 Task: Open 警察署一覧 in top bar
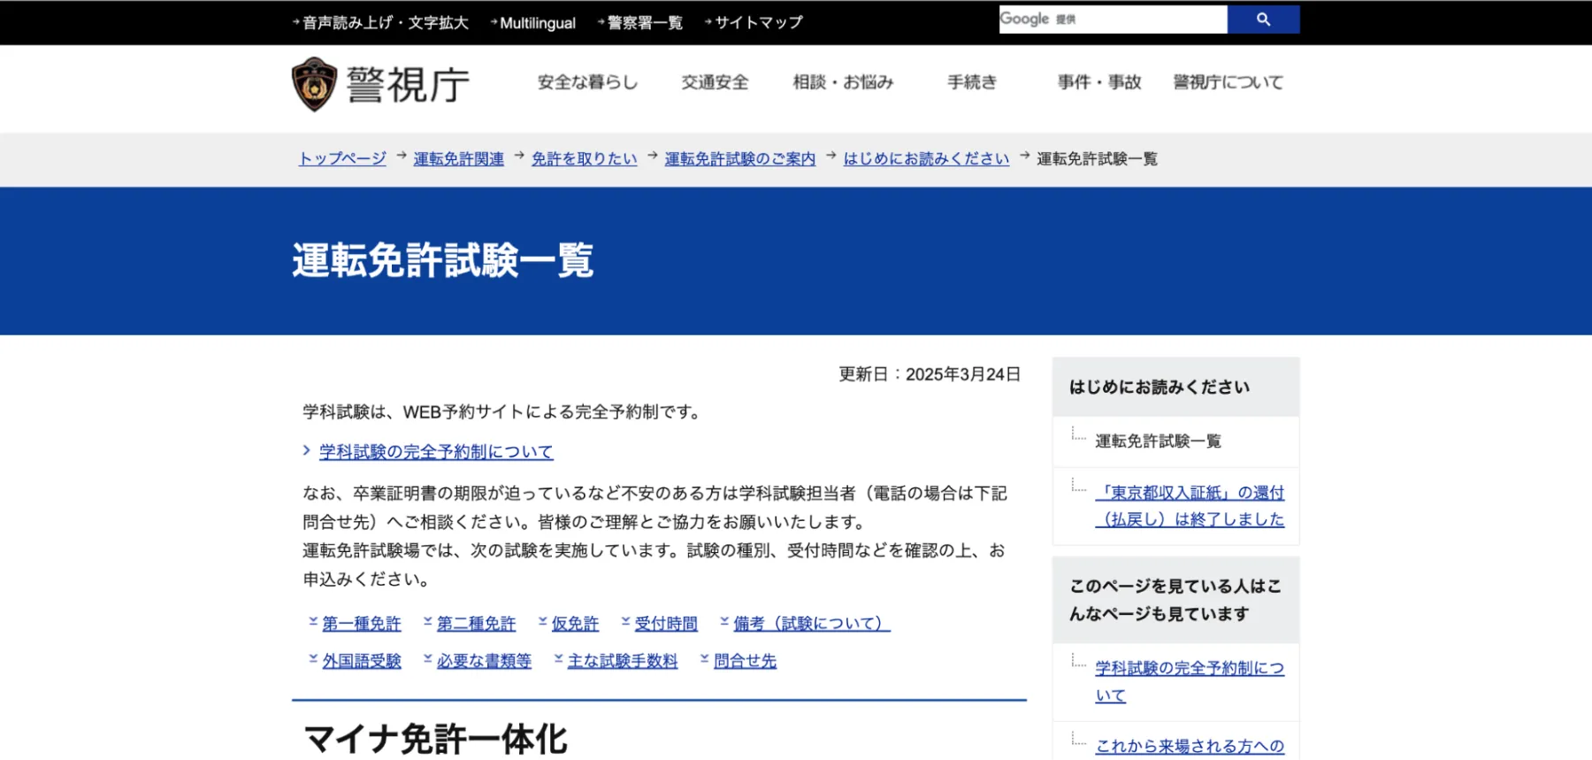645,23
